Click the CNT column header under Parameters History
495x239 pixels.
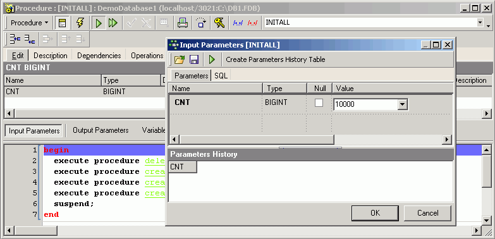tap(183, 167)
